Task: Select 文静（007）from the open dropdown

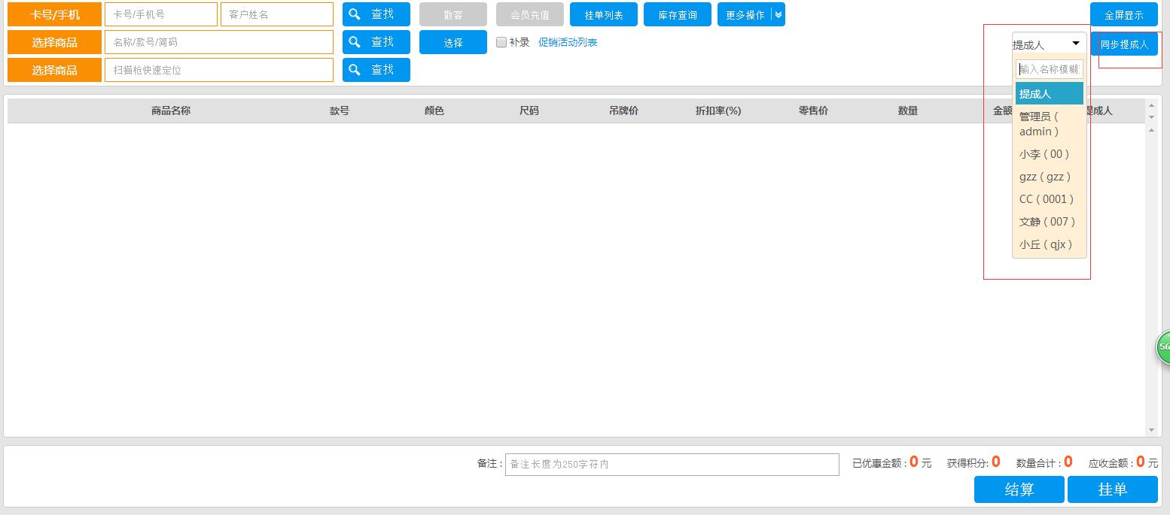Action: click(1047, 222)
